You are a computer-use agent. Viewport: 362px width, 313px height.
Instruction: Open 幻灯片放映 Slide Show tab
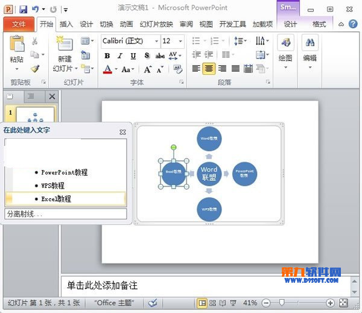(x=156, y=24)
